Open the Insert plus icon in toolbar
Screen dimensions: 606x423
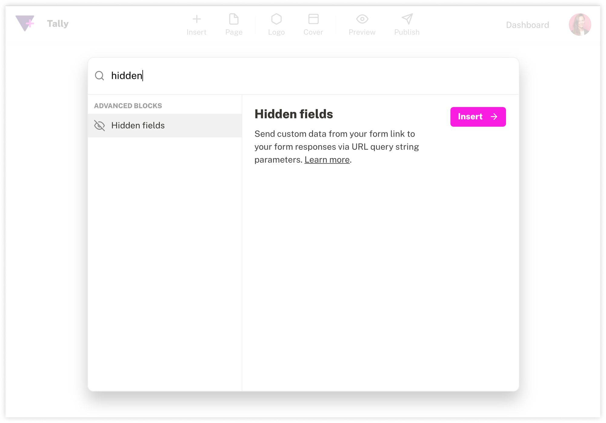[x=197, y=19]
